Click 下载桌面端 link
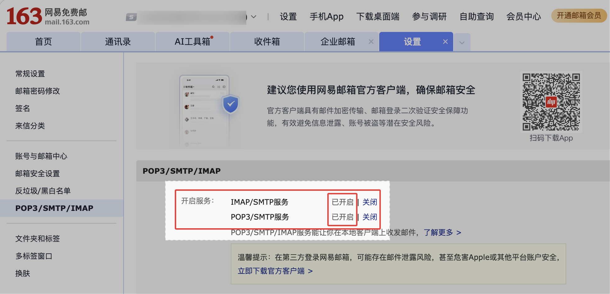Screen dimensions: 610x294 coord(378,17)
